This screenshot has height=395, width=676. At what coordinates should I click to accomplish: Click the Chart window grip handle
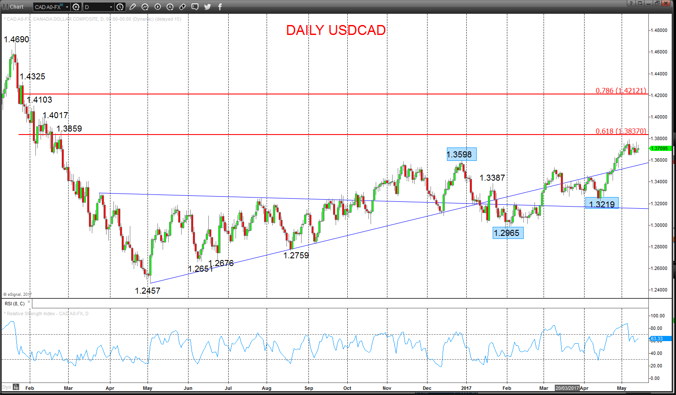(x=5, y=6)
